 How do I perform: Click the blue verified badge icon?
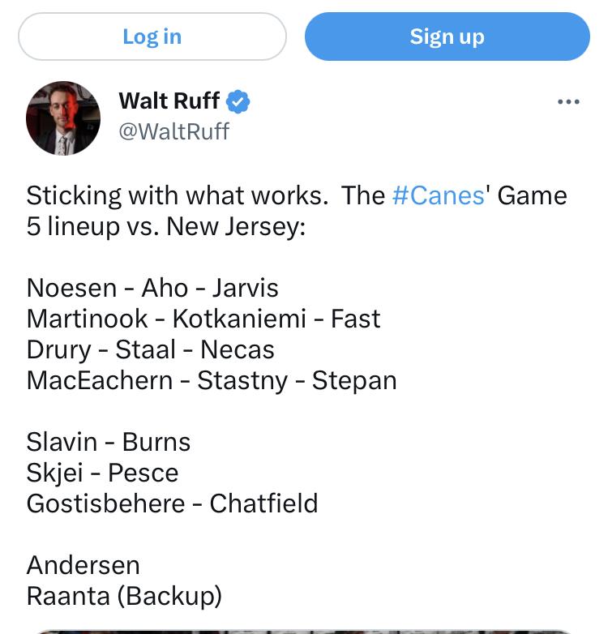coord(238,101)
